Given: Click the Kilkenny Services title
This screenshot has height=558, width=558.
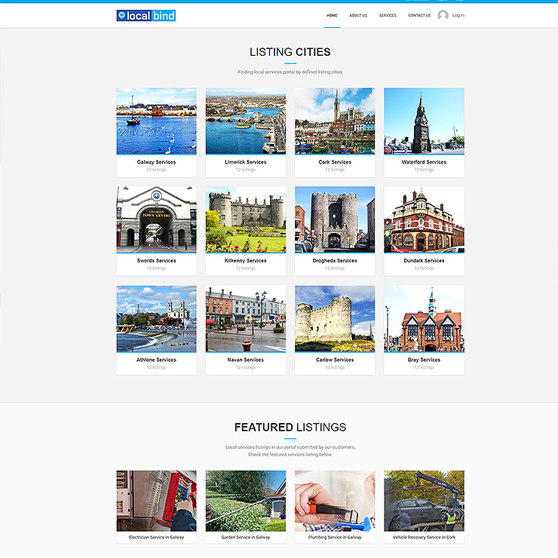Looking at the screenshot, I should click(245, 261).
